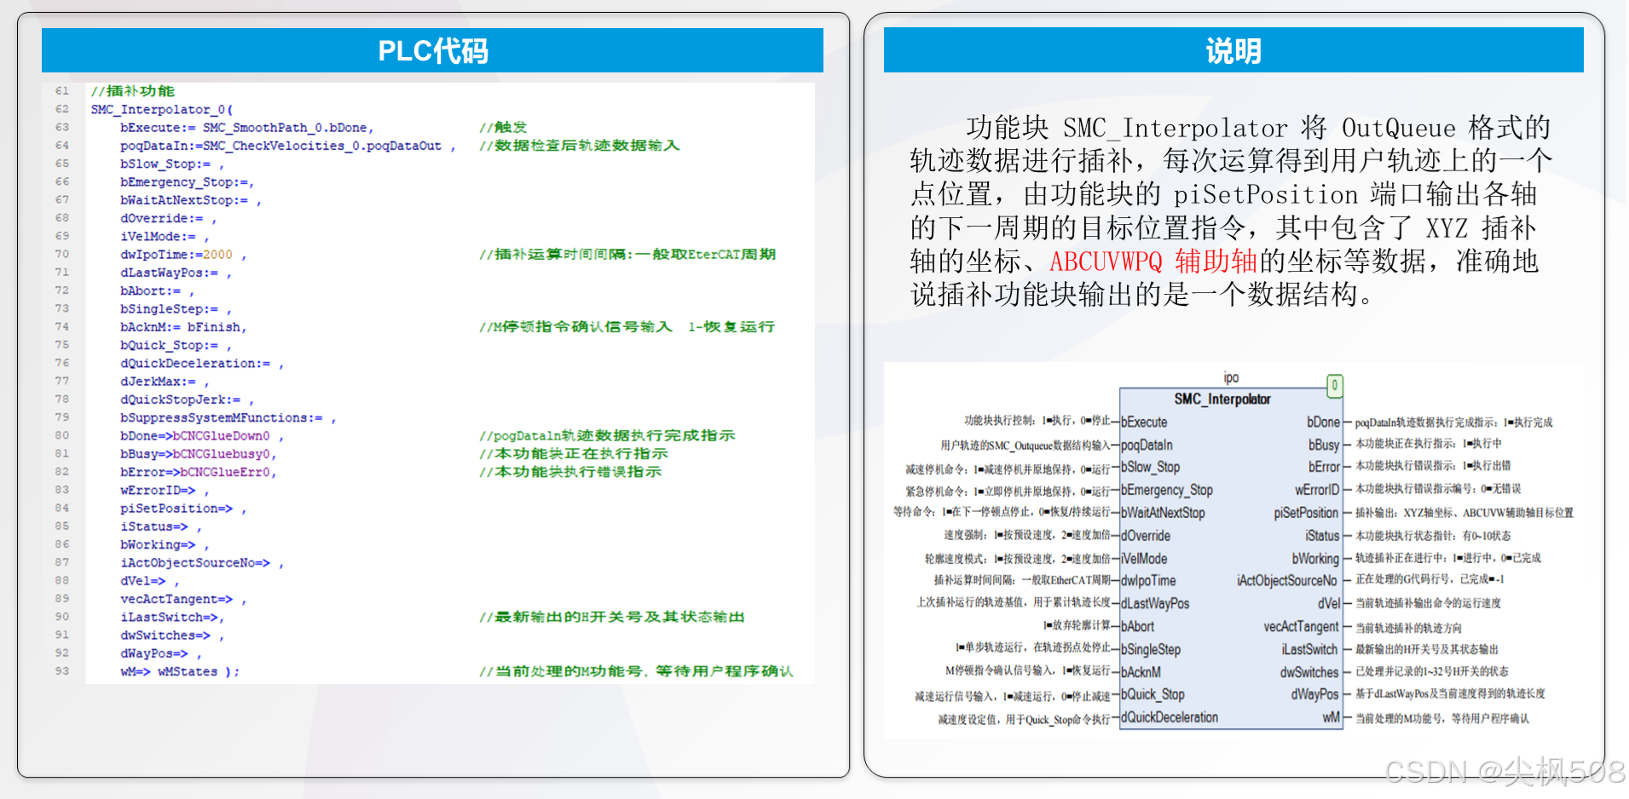Viewport: 1629px width, 799px height.
Task: Click 'iLastSwitch=>' on code line 90
Action: coord(170,618)
